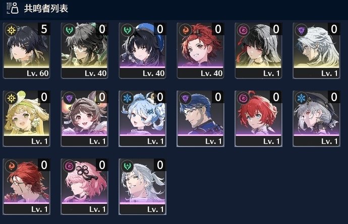Click the glacio snowflake icon on blue-haired girl
Screen dimensions: 348x224
tap(127, 98)
